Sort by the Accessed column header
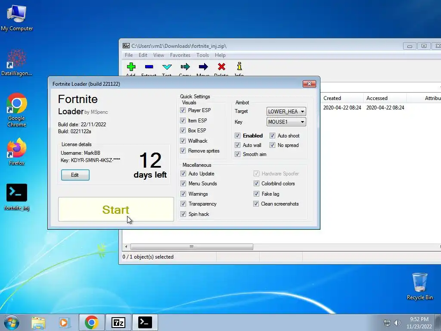The height and width of the screenshot is (331, 441). (x=385, y=98)
